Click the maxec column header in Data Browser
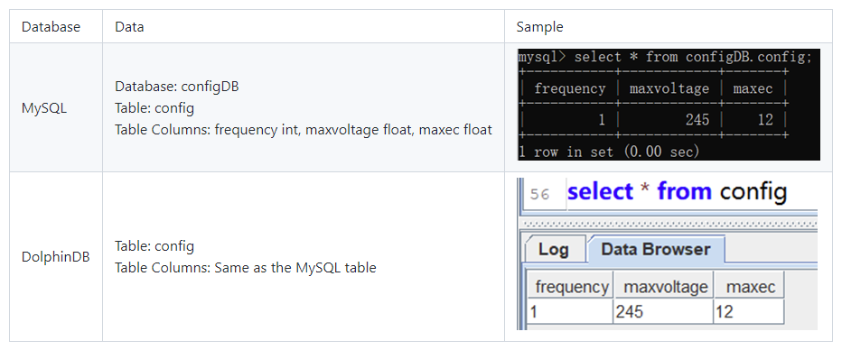This screenshot has height=350, width=842. point(750,286)
